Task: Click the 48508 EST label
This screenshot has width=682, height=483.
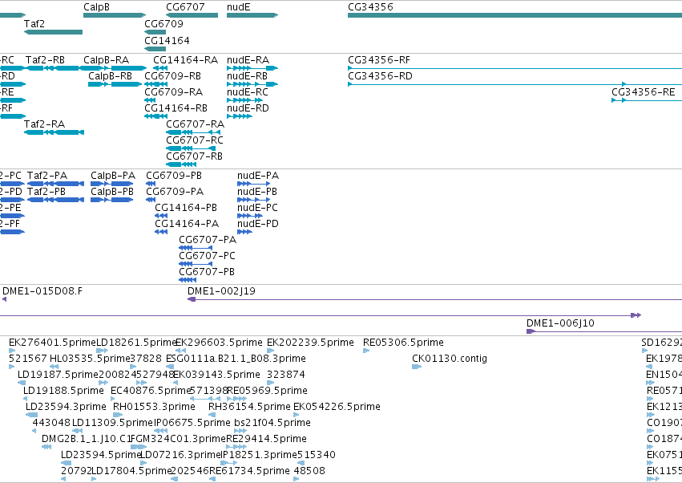Action: click(x=309, y=471)
